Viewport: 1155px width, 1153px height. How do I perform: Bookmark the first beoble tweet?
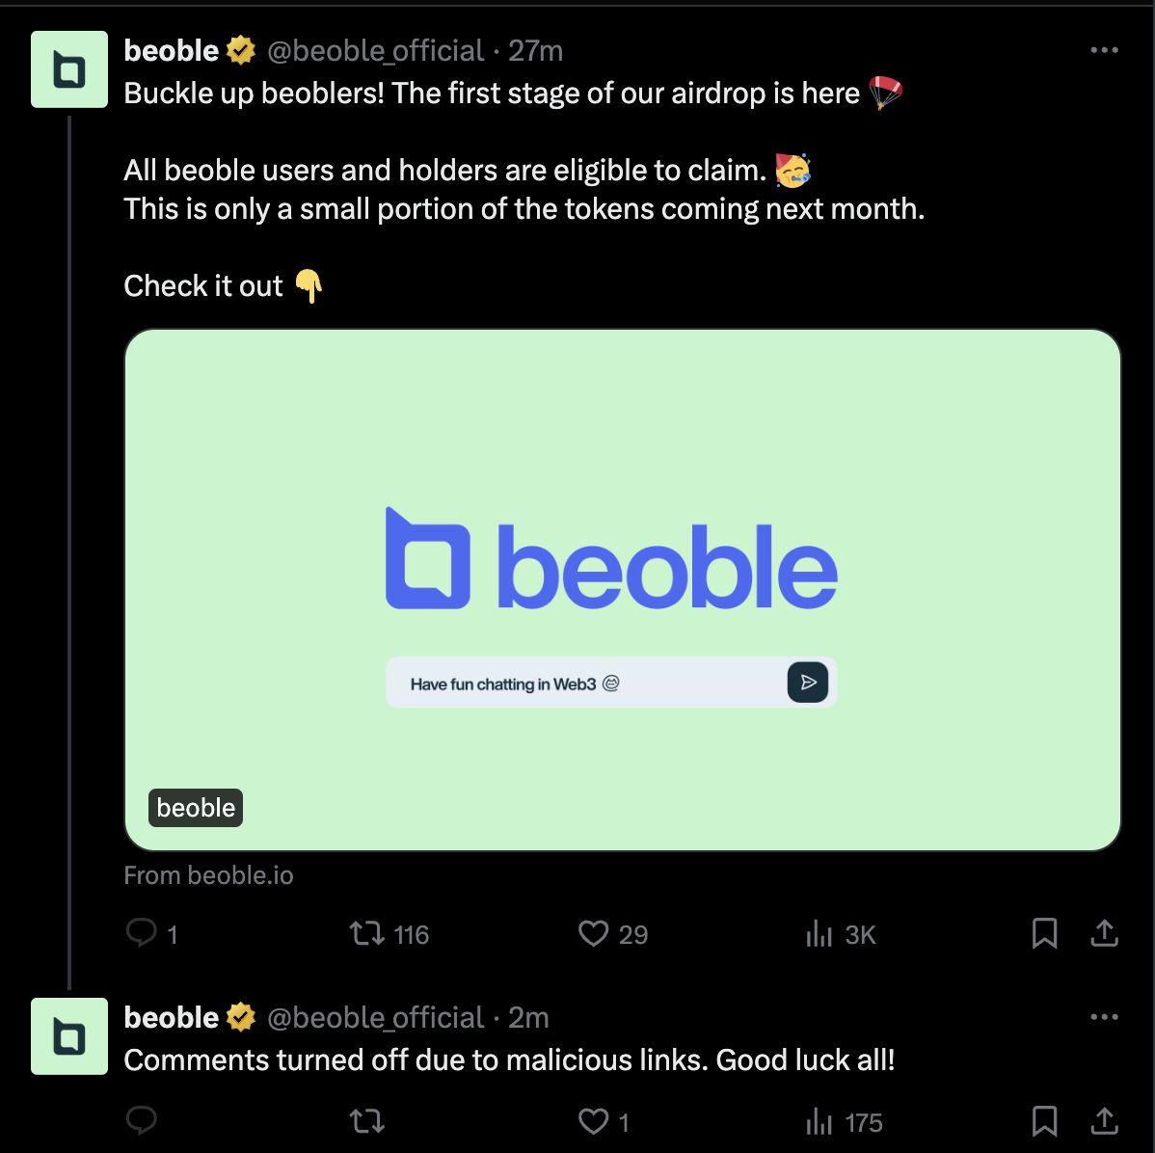tap(1044, 933)
